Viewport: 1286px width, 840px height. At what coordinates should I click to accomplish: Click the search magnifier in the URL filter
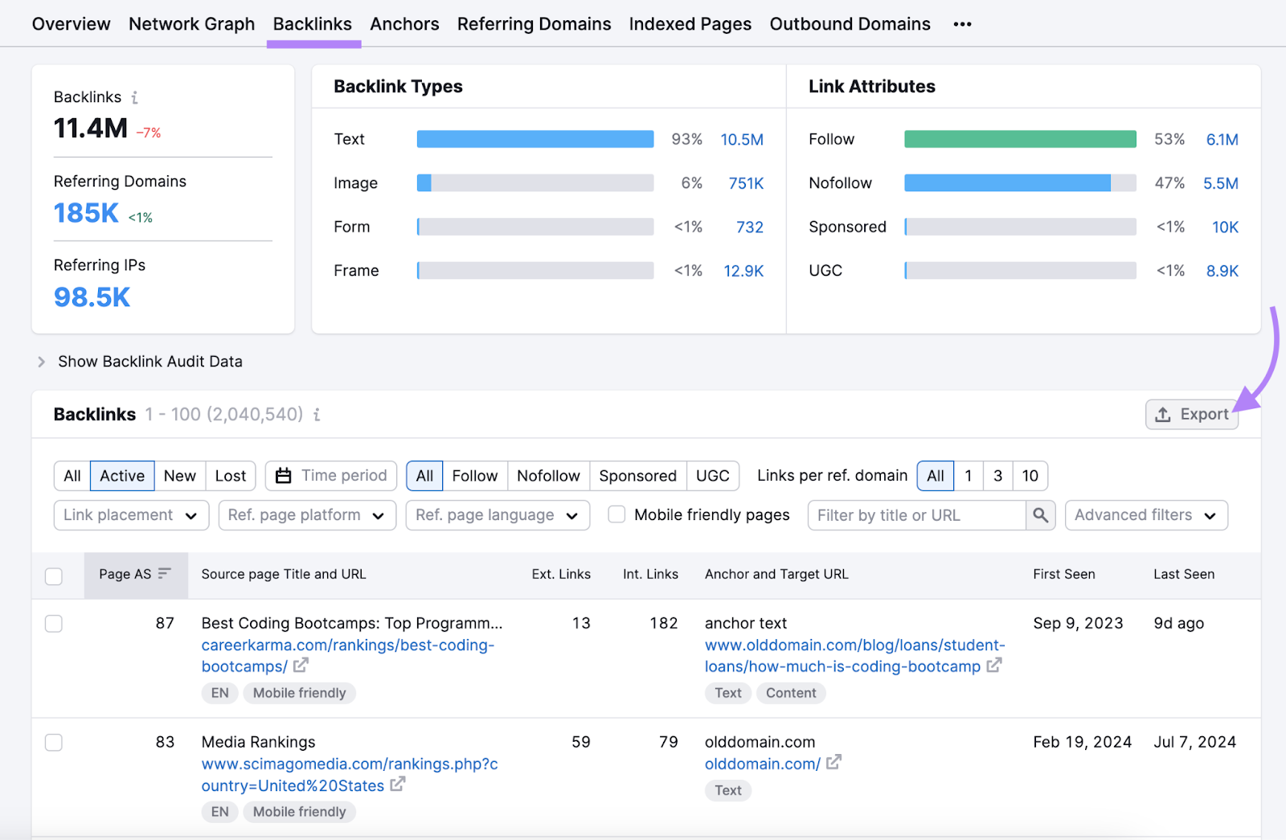tap(1041, 515)
